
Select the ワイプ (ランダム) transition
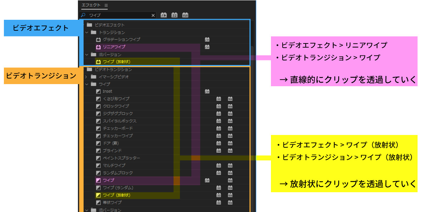tap(118, 188)
